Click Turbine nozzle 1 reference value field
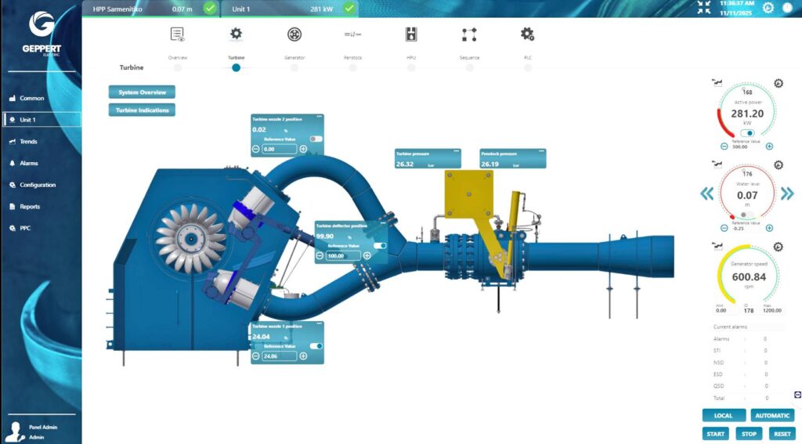This screenshot has height=444, width=802. click(x=280, y=356)
